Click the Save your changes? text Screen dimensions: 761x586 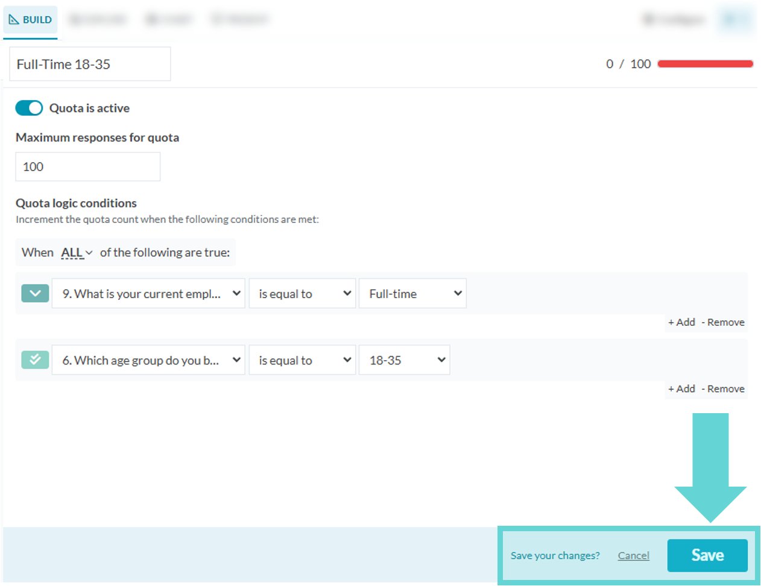[x=555, y=555]
